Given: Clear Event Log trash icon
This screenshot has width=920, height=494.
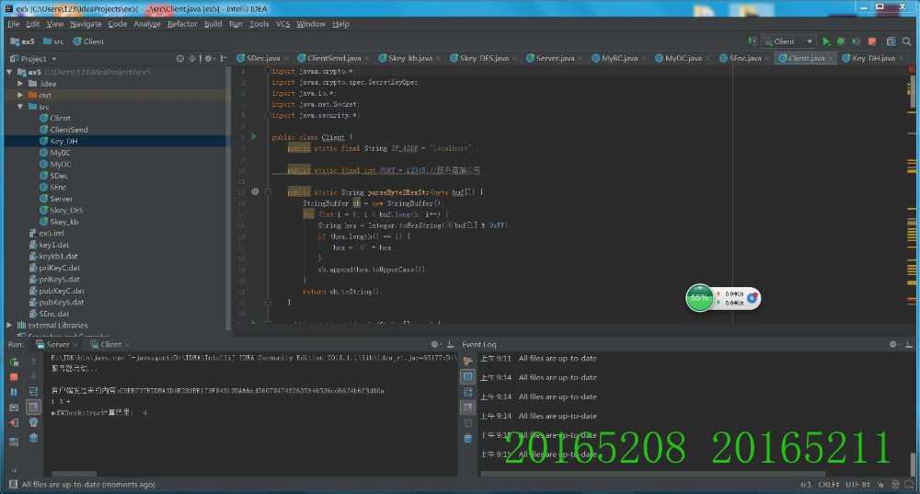Looking at the screenshot, I should pos(467,438).
